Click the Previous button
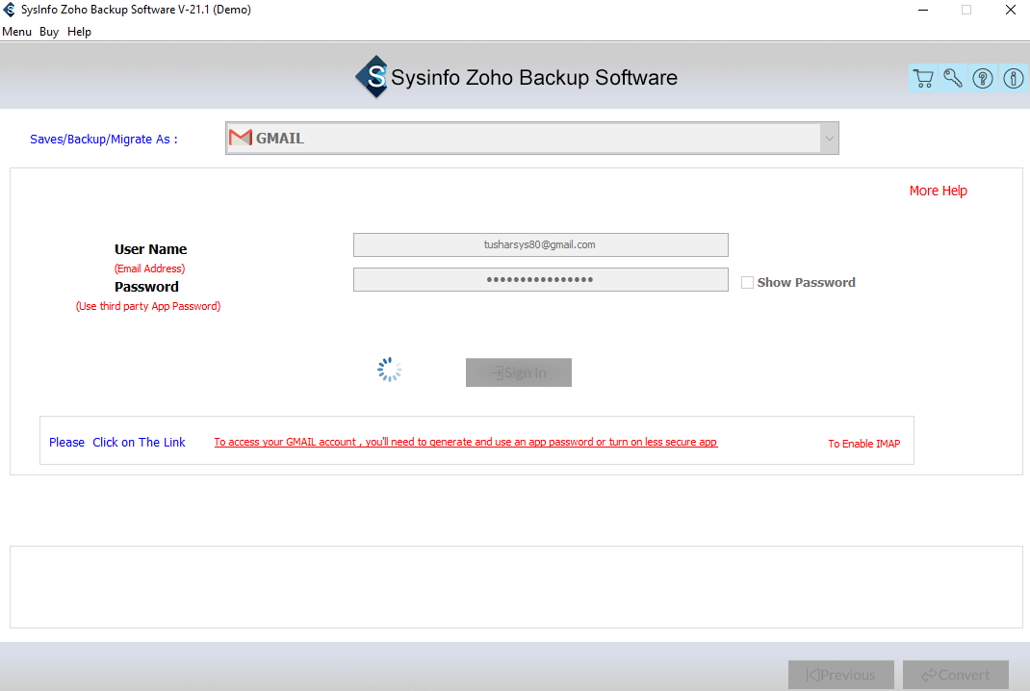Viewport: 1030px width, 691px height. 840,675
